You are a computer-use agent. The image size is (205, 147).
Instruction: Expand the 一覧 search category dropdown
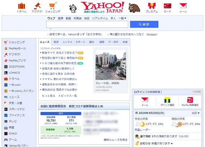[x=122, y=18]
